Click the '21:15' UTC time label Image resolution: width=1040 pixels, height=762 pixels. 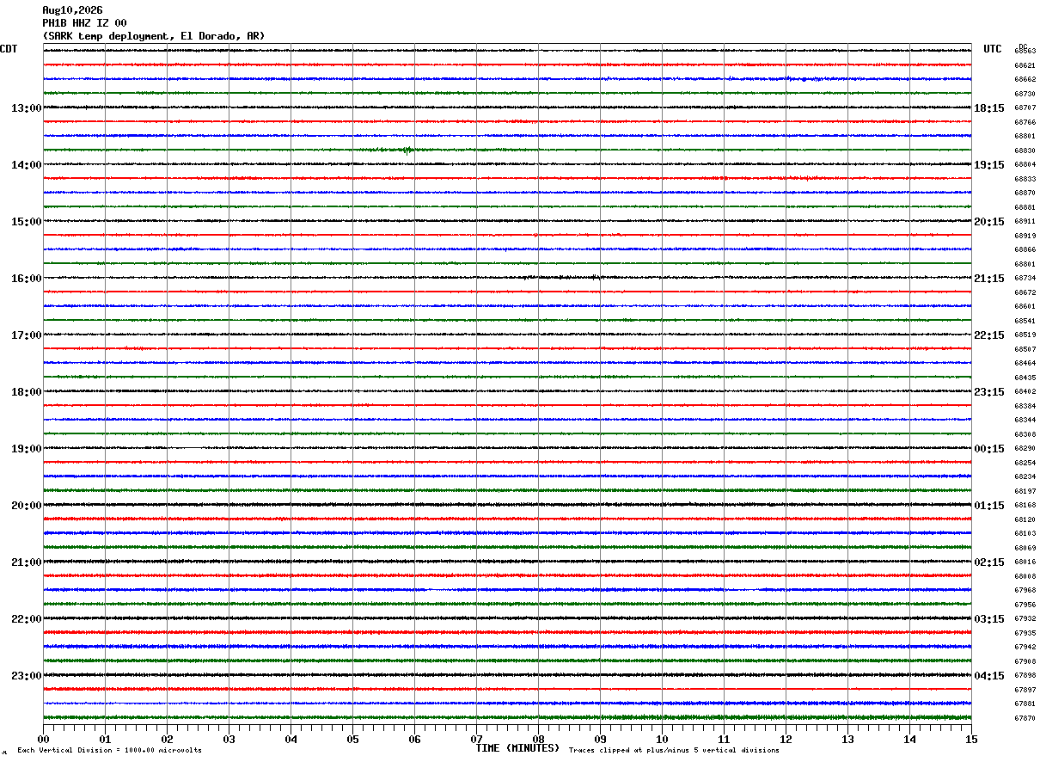[989, 279]
